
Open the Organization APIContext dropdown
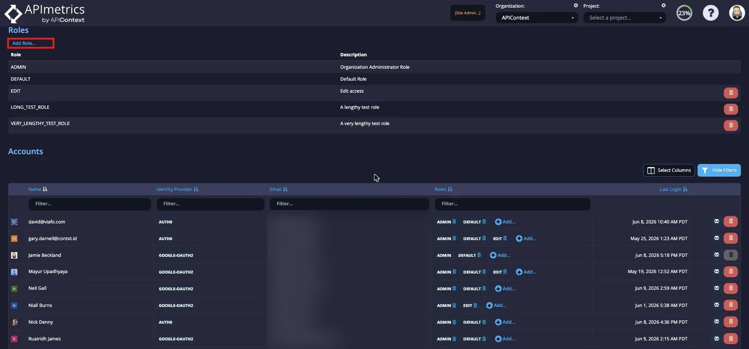click(x=536, y=18)
